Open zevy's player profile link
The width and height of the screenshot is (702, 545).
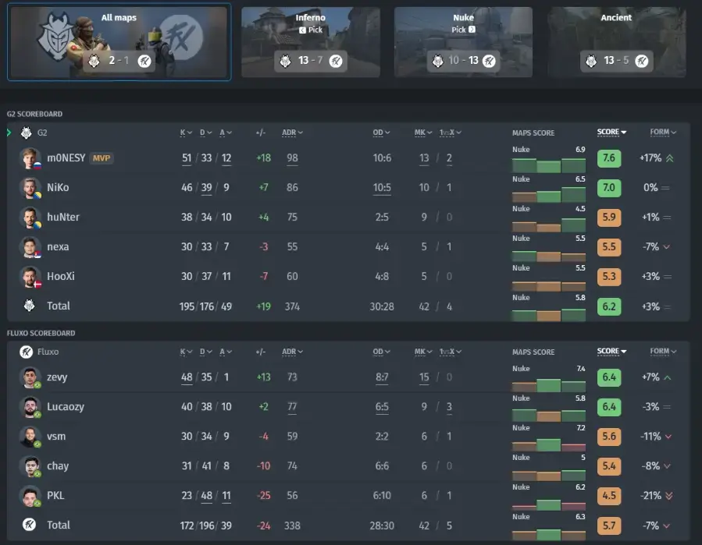pyautogui.click(x=57, y=377)
